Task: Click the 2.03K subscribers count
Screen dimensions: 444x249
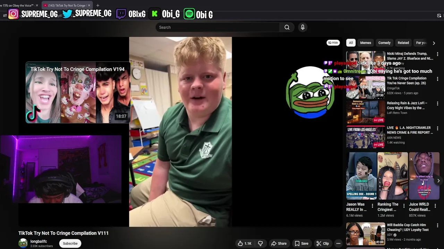Action: pyautogui.click(x=42, y=246)
